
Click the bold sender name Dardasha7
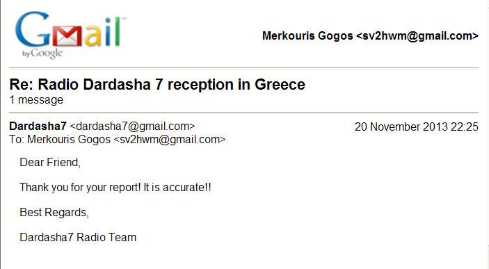click(38, 127)
